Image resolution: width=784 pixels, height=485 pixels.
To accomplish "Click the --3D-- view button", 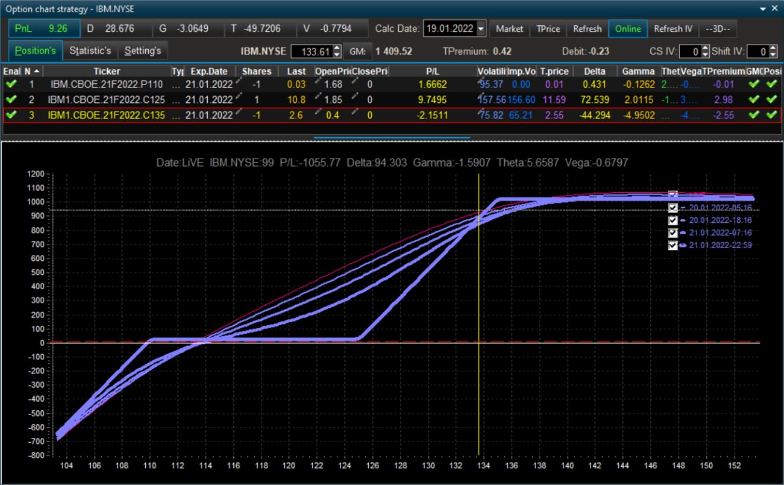I will point(718,29).
